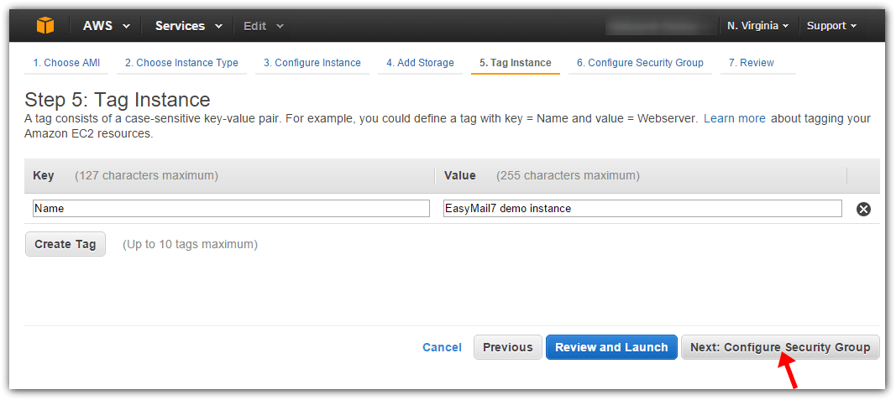The height and width of the screenshot is (400, 896).
Task: Cancel the instance launch wizard
Action: click(442, 347)
